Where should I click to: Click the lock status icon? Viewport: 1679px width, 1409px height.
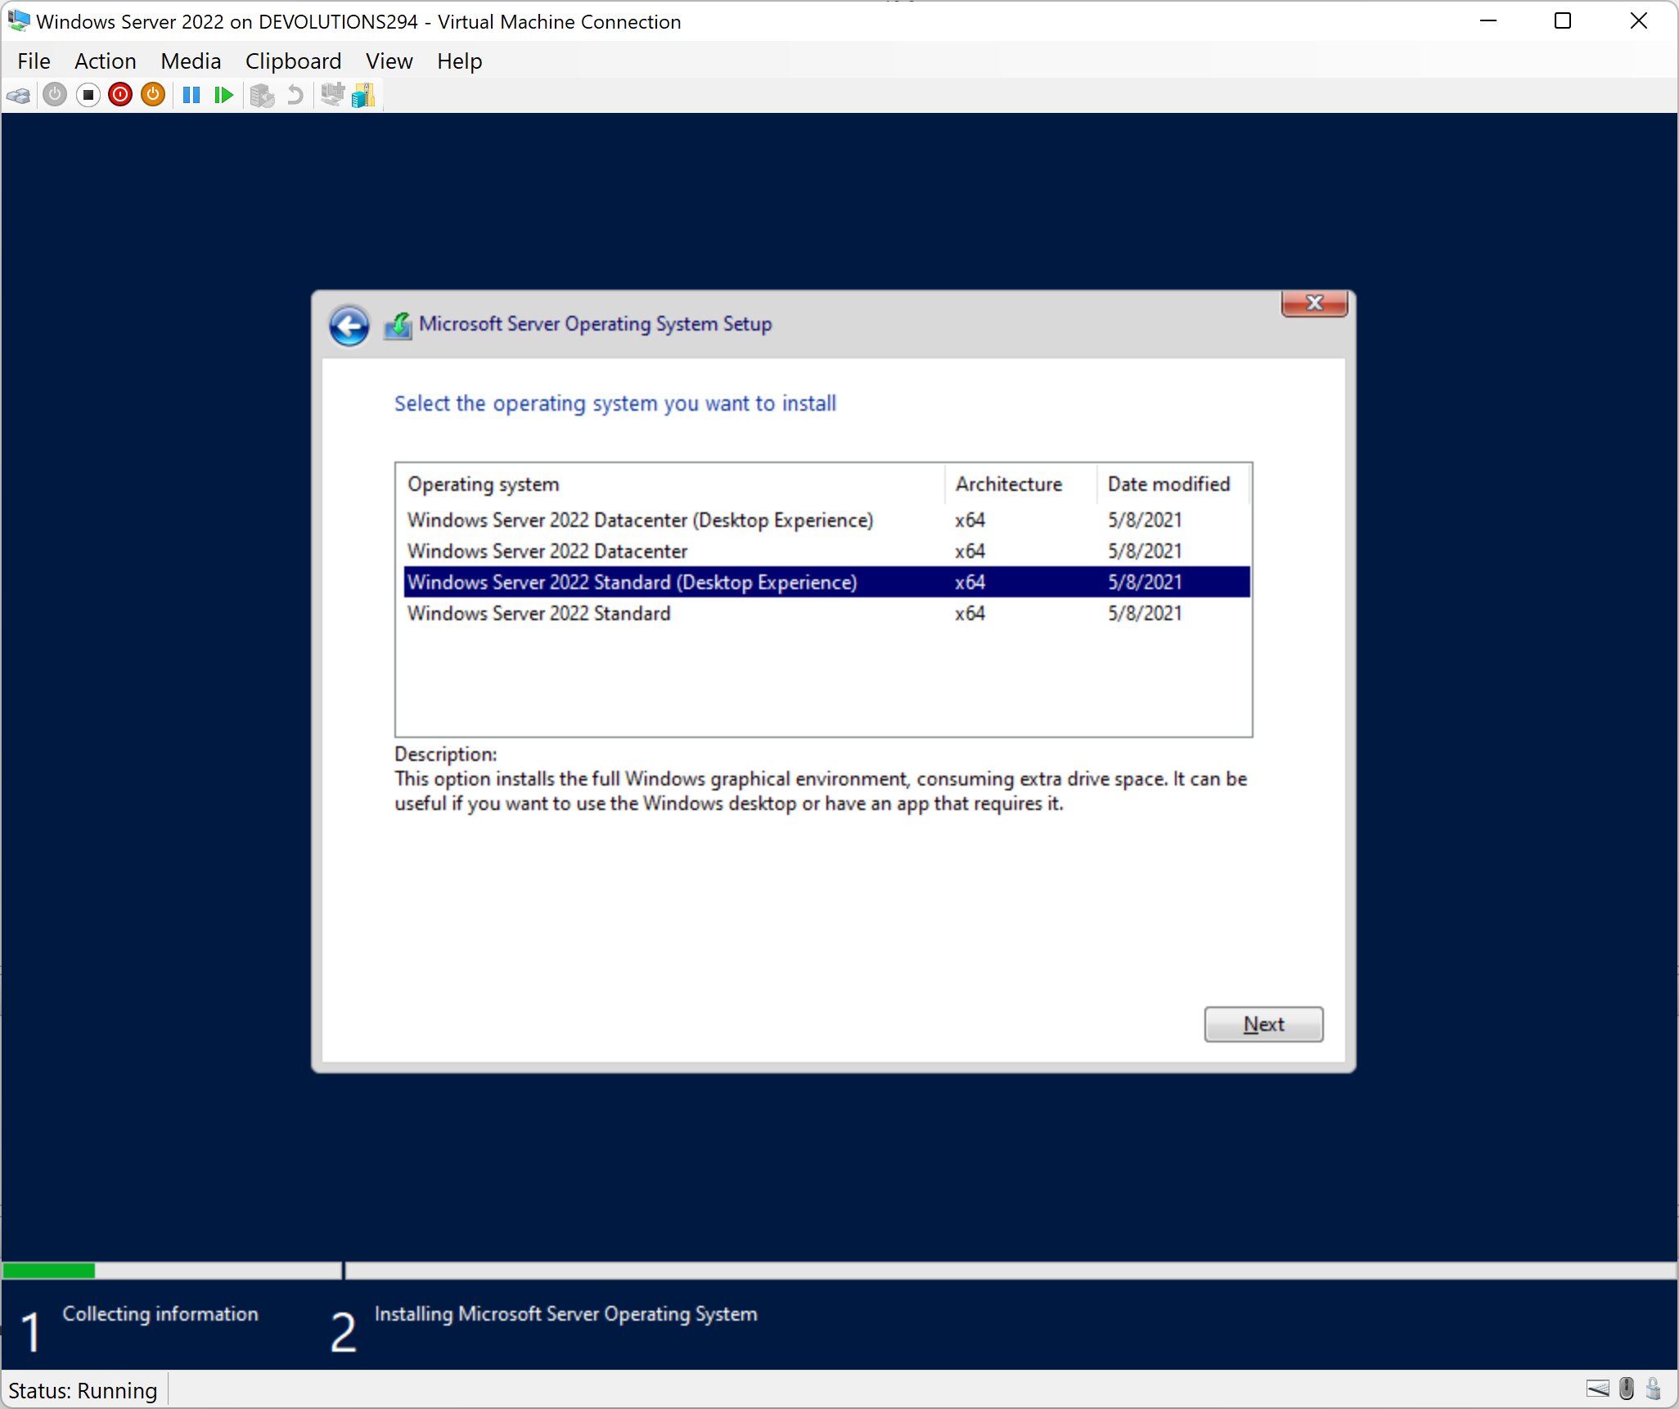(x=1654, y=1388)
